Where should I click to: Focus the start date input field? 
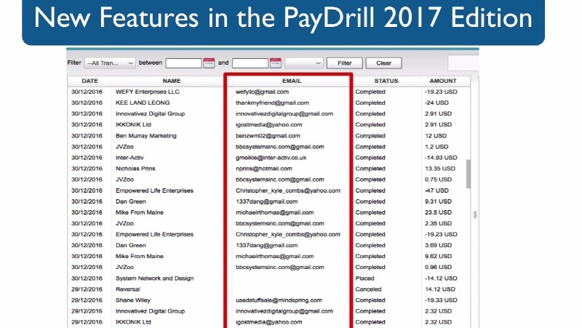coord(184,63)
